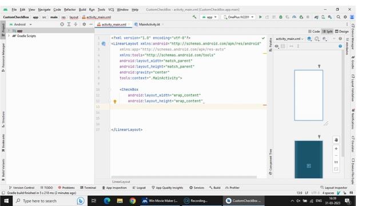Viewport: 366px width, 206px height.
Task: Click the Search Everywhere magnifier icon
Action: coord(338,17)
